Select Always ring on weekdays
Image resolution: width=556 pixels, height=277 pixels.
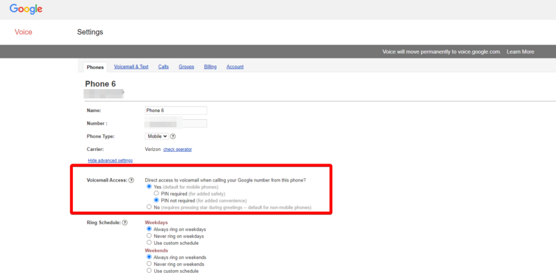[x=149, y=229]
